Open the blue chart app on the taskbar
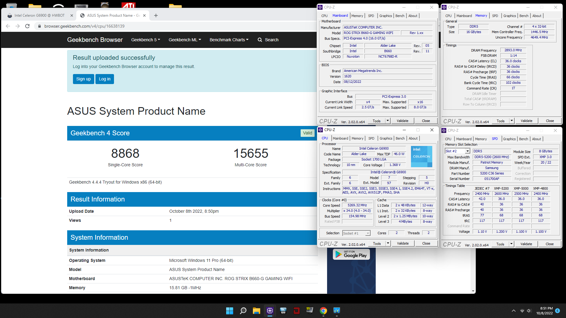The image size is (566, 318). click(336, 311)
